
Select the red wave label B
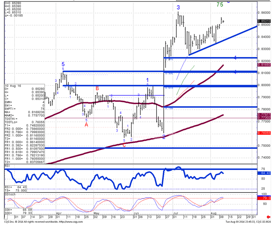pos(97,88)
